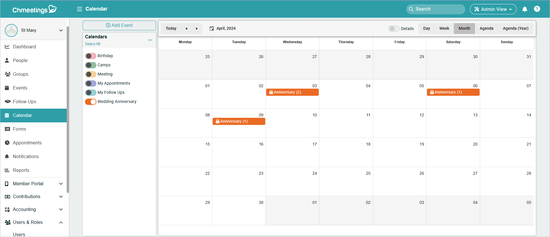Click the Contributions money icon

(x=7, y=197)
